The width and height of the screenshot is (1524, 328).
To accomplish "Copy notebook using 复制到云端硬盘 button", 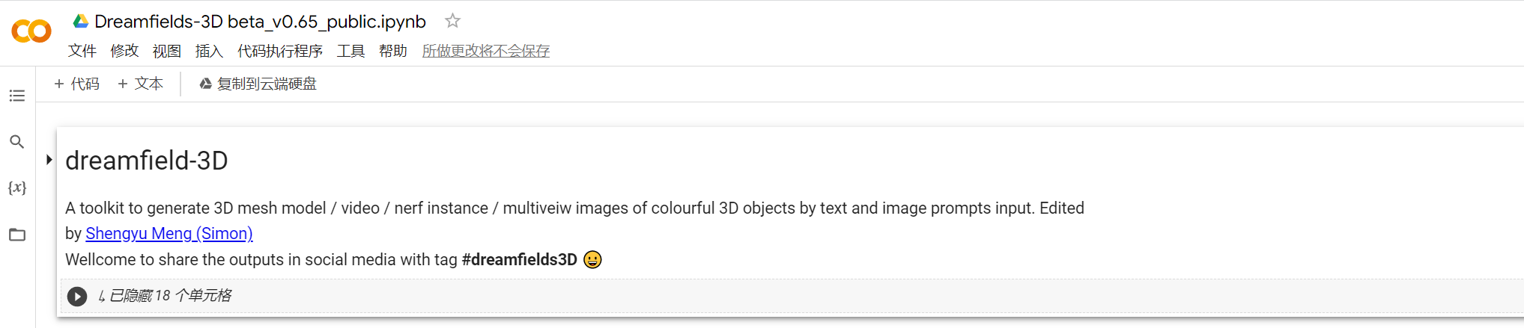I will (258, 84).
